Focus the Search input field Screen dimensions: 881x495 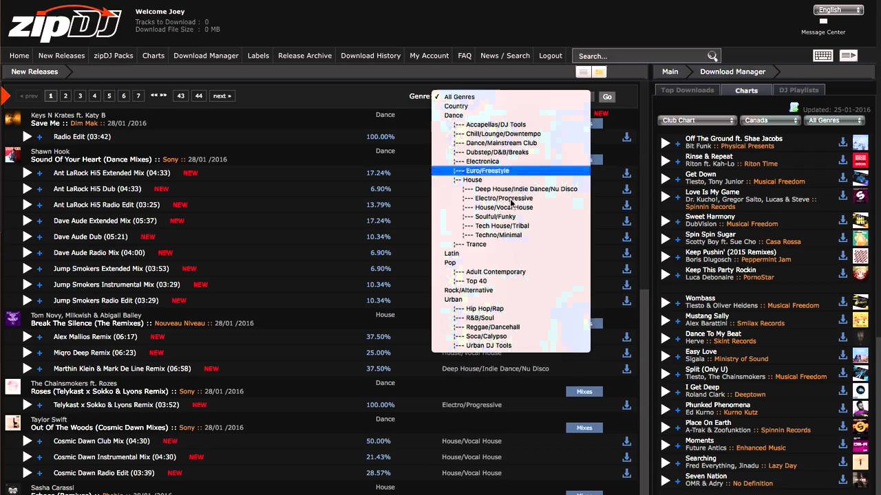point(640,56)
